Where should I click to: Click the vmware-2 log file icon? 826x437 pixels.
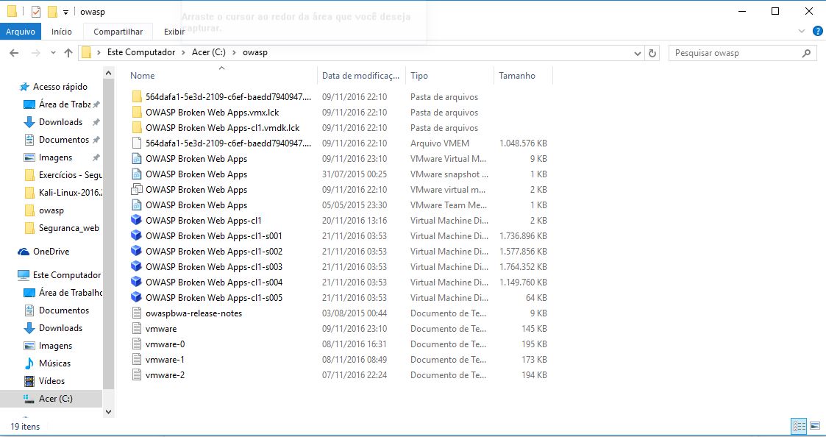[136, 374]
